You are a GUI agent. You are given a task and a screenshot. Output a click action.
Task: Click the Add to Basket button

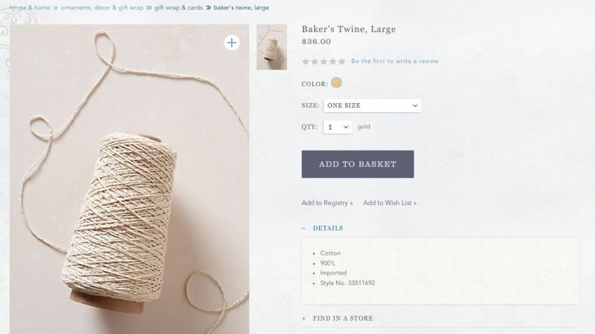pos(357,164)
